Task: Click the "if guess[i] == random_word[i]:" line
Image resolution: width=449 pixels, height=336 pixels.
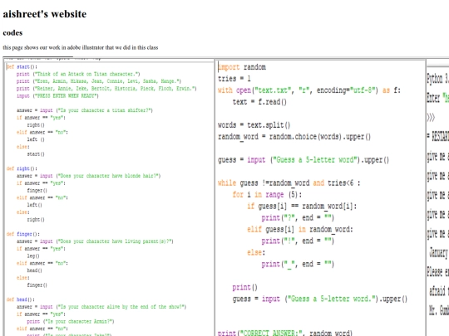Action: pyautogui.click(x=302, y=206)
